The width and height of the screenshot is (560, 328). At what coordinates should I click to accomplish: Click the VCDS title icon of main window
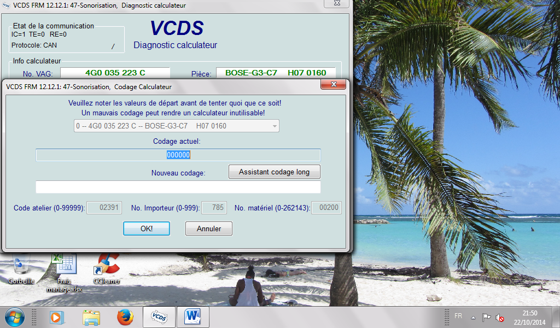click(x=6, y=5)
